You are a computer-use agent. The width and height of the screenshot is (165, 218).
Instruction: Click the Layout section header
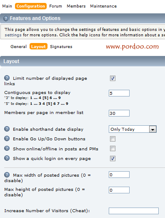(82, 61)
